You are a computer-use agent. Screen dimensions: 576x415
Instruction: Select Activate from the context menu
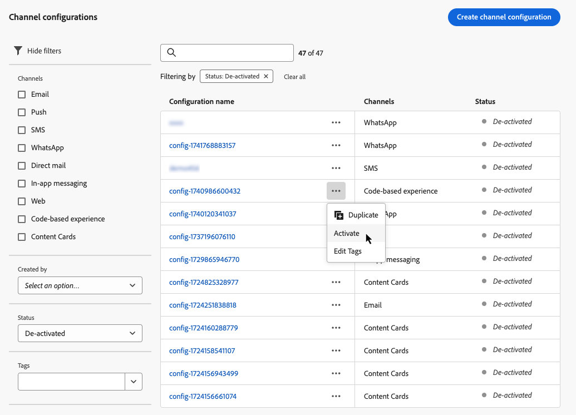click(347, 233)
